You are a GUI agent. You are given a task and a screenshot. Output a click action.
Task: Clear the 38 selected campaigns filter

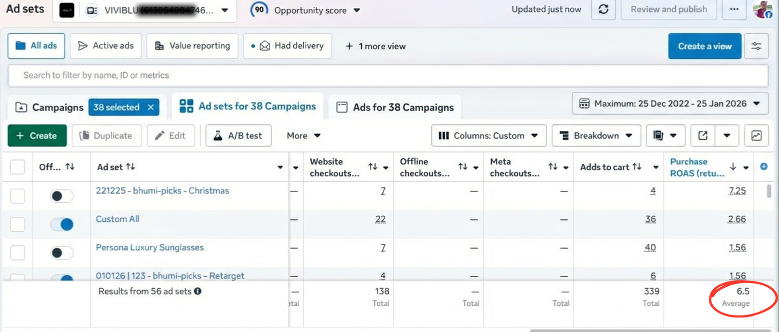pos(151,107)
